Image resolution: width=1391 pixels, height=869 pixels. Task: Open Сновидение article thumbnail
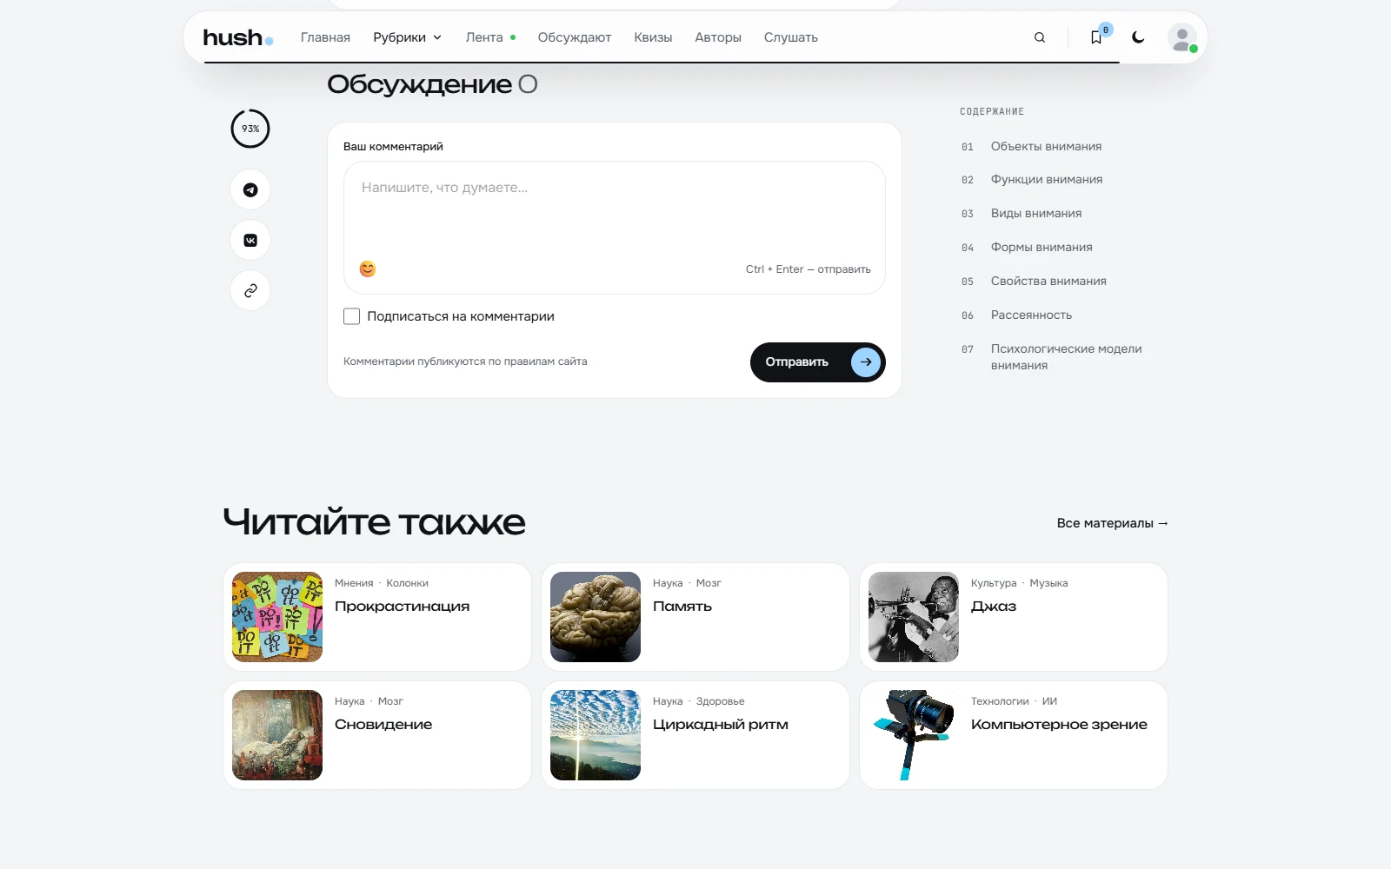[277, 735]
